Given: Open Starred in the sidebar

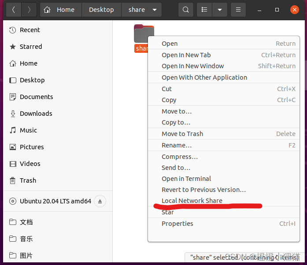Looking at the screenshot, I should point(58,47).
